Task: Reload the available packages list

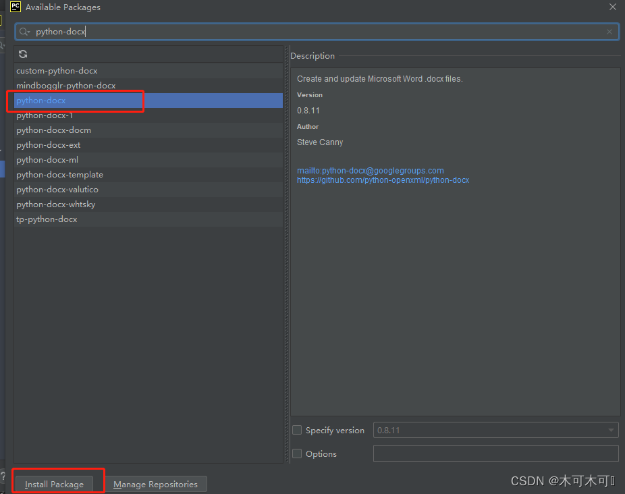Action: pyautogui.click(x=22, y=54)
